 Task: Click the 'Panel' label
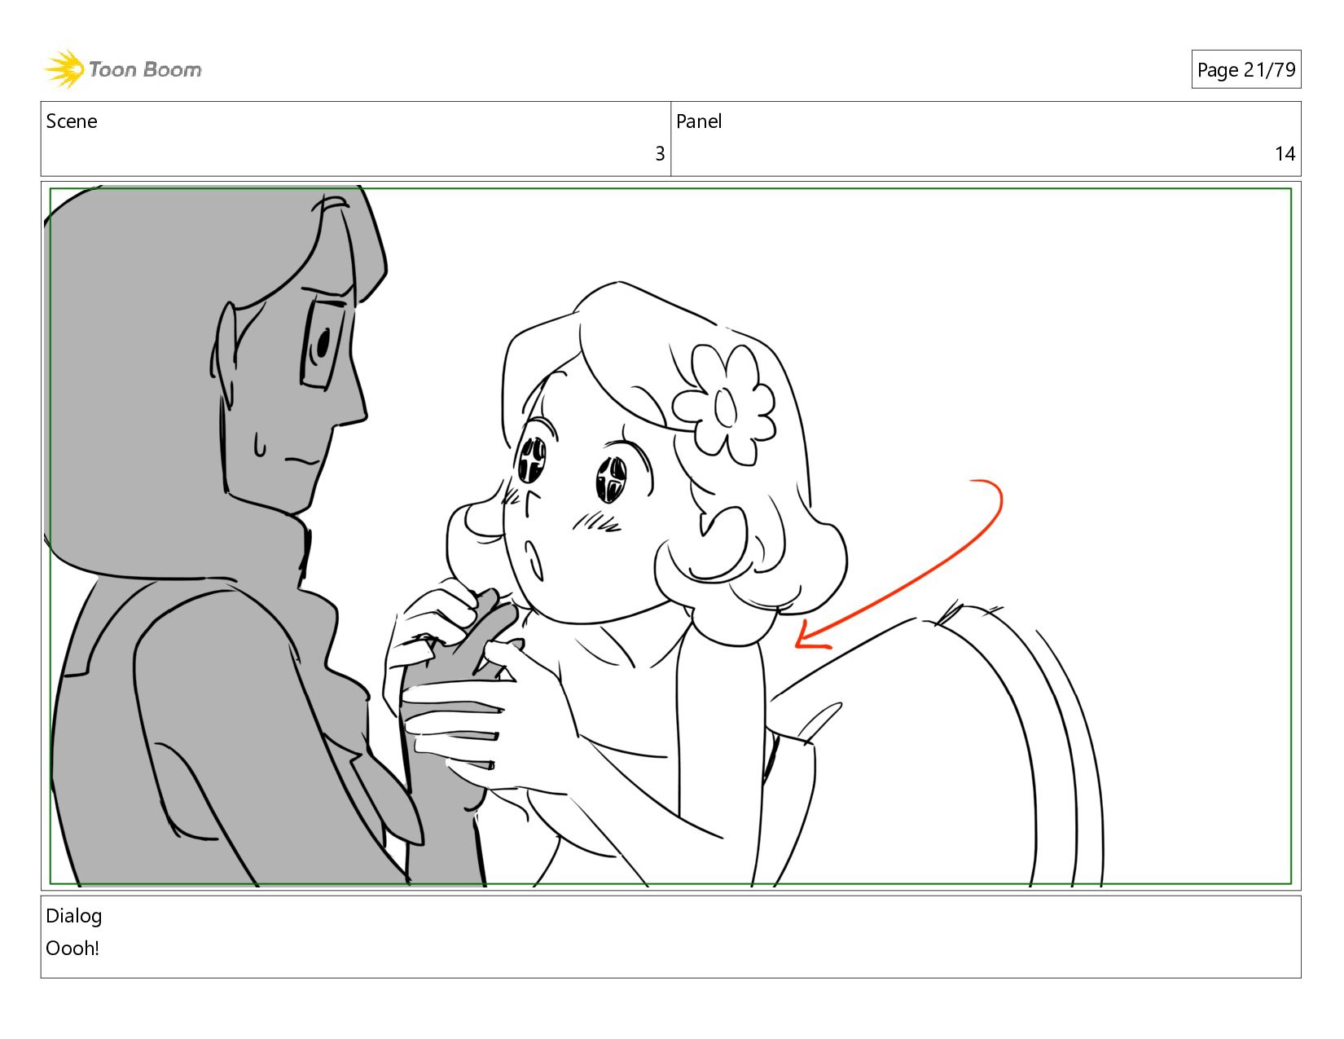699,121
